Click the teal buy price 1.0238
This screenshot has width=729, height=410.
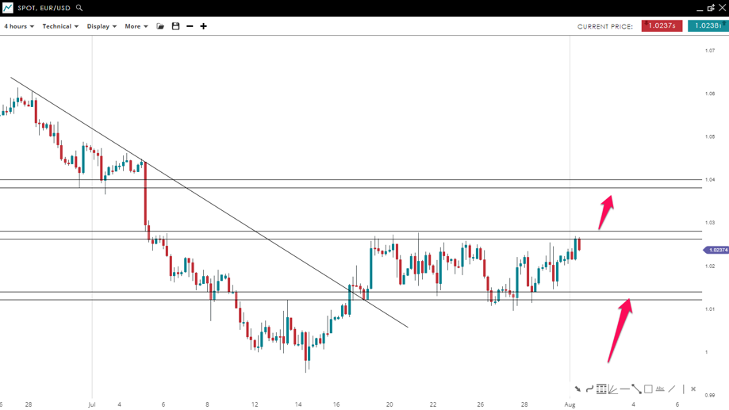click(x=707, y=26)
